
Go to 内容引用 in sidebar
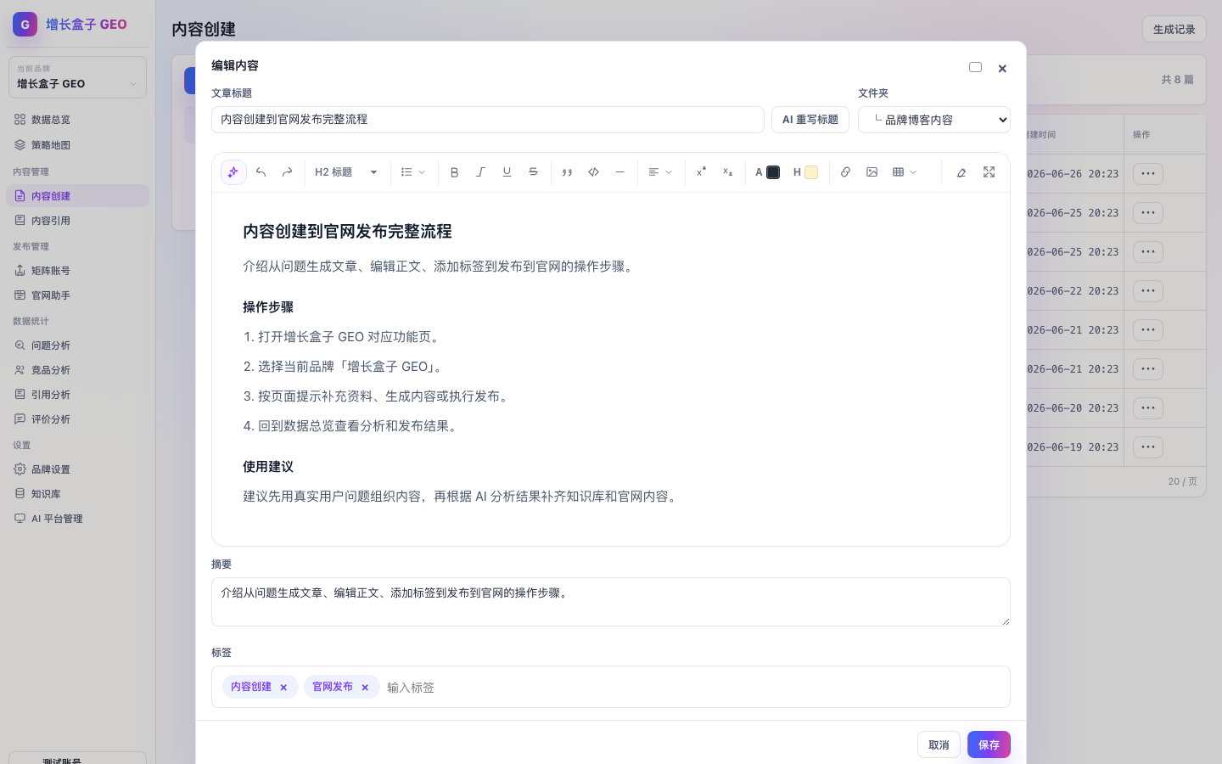[x=77, y=221]
